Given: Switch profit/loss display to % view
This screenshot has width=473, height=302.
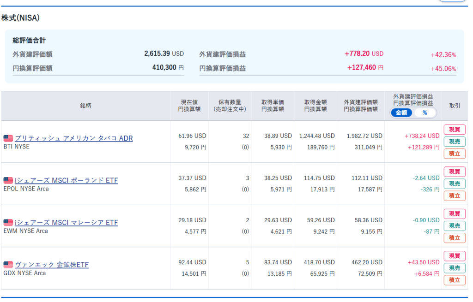Looking at the screenshot, I should [x=424, y=113].
